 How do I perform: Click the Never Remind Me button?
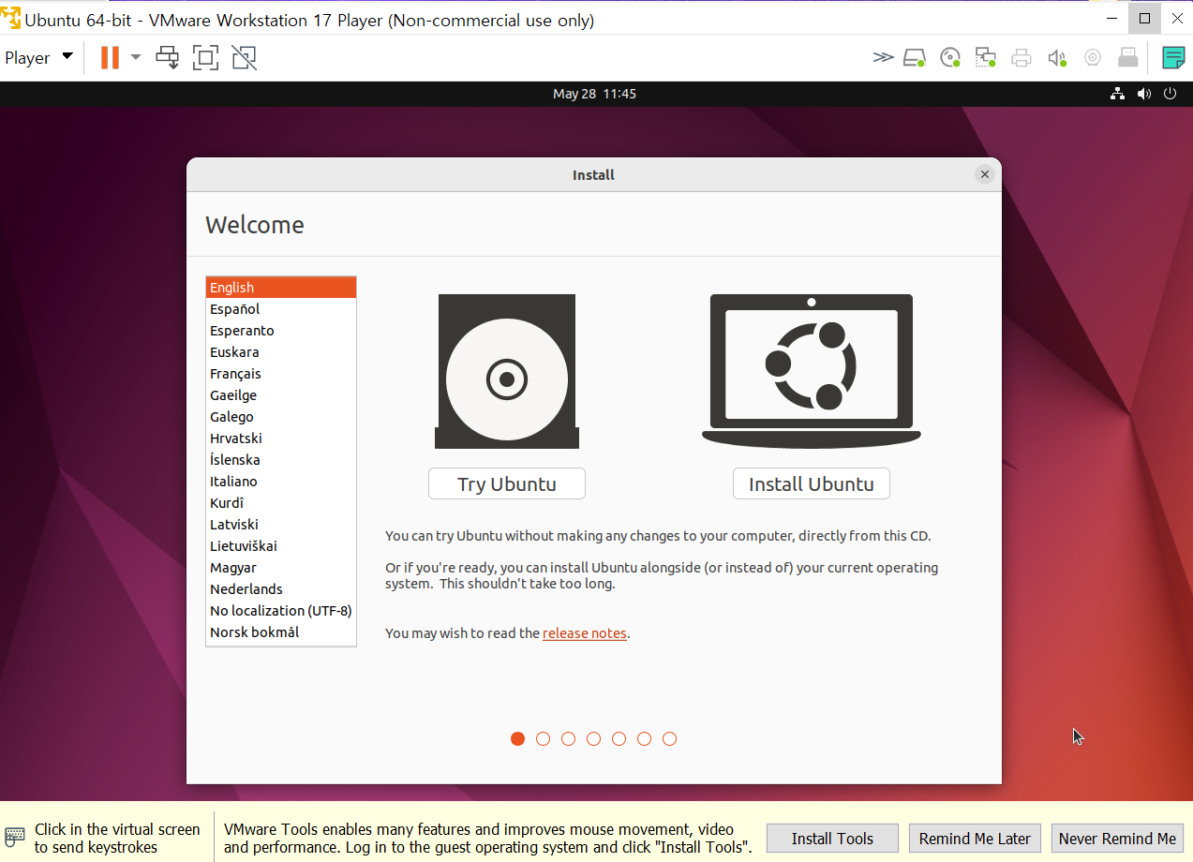point(1117,839)
